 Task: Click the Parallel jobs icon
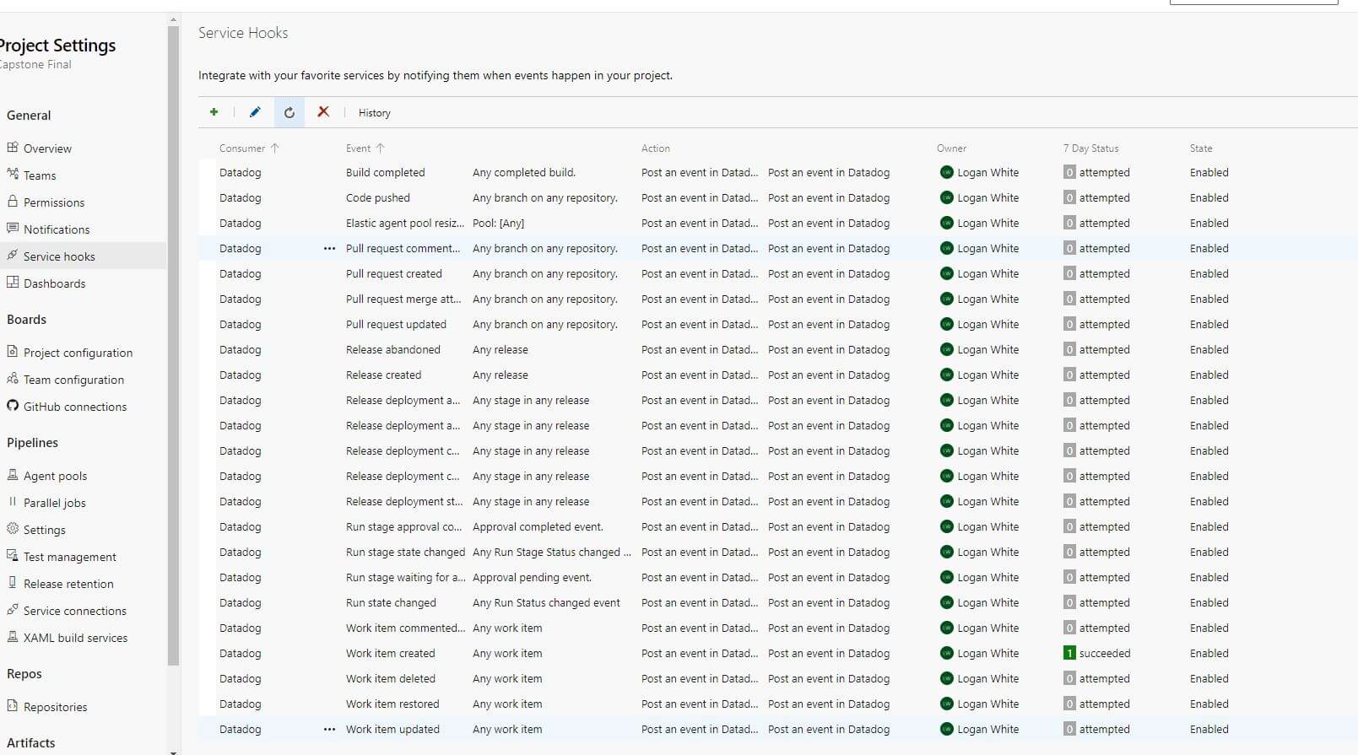[13, 502]
